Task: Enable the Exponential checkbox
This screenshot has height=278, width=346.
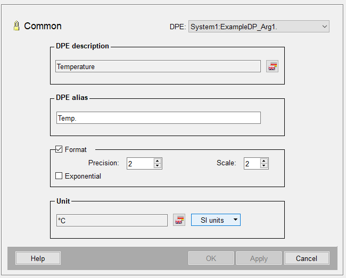Action: 59,176
